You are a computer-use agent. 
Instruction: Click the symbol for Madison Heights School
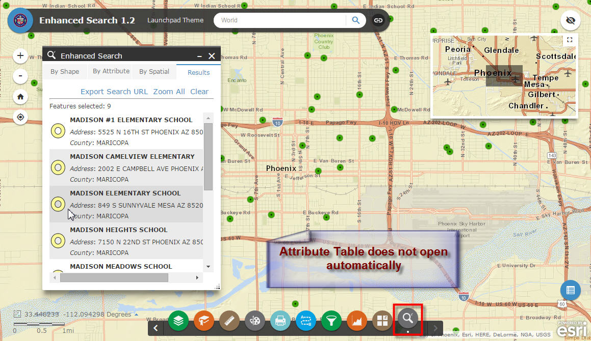click(x=58, y=241)
